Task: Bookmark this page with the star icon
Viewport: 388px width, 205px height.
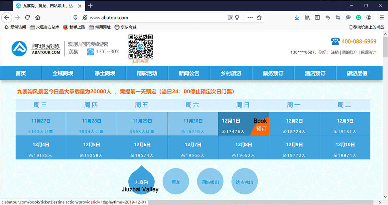Action: (259, 17)
